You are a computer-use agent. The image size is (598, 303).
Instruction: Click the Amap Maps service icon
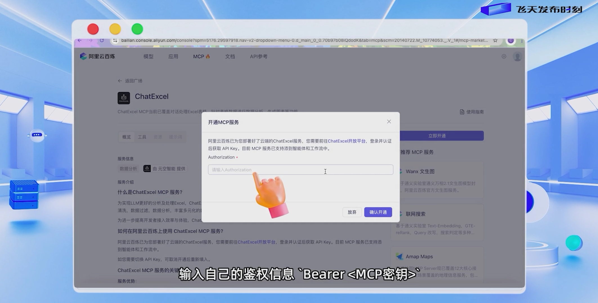[x=399, y=256]
